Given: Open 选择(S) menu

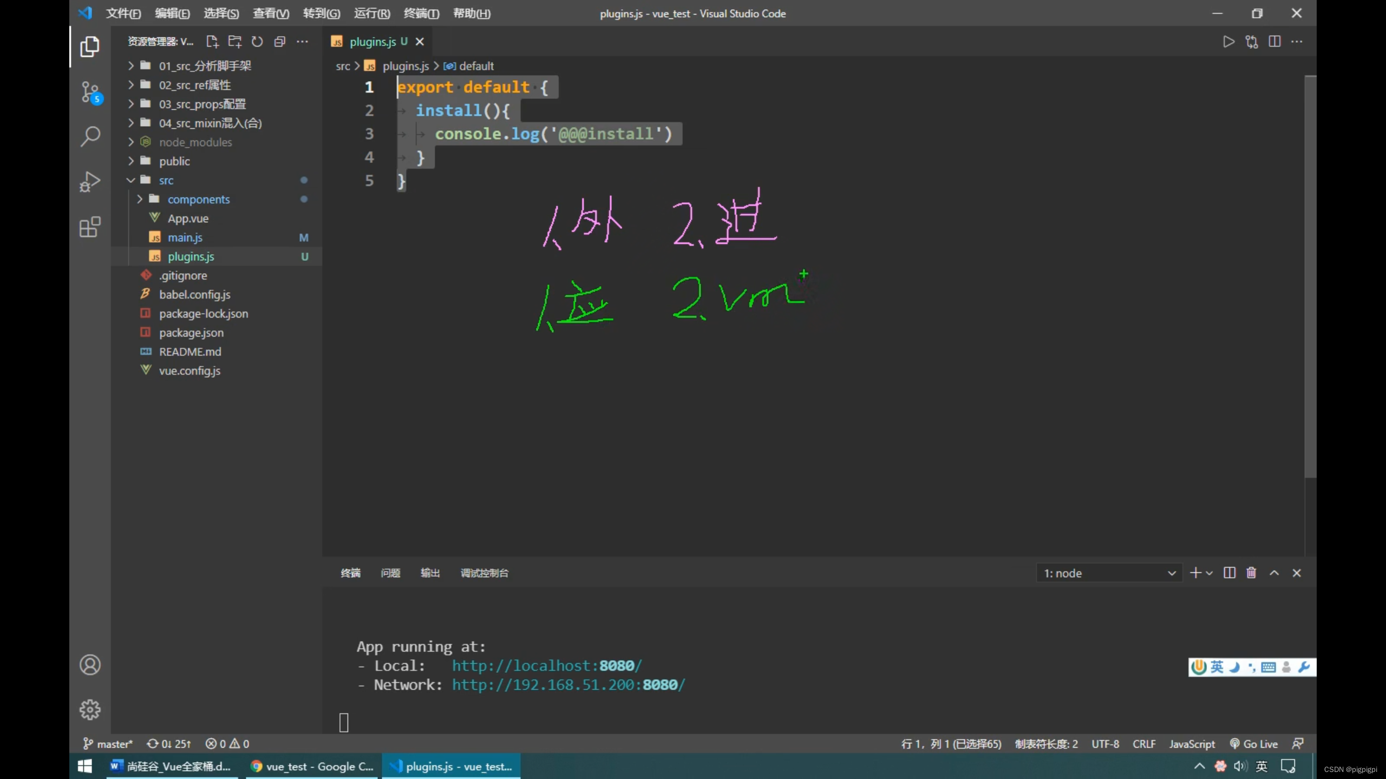Looking at the screenshot, I should coord(221,14).
